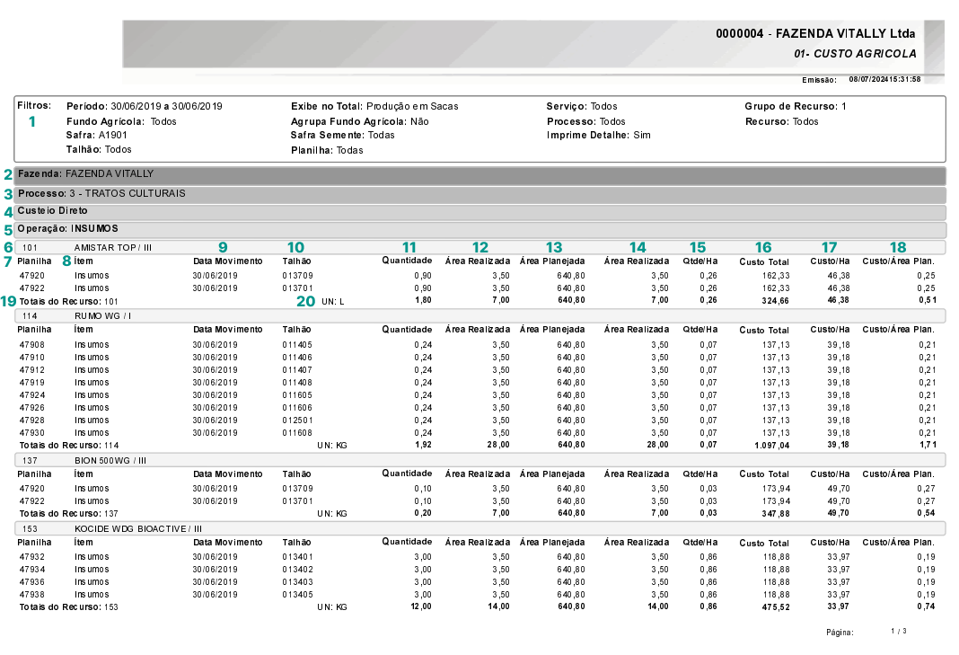Click talhão code 011605

[297, 394]
